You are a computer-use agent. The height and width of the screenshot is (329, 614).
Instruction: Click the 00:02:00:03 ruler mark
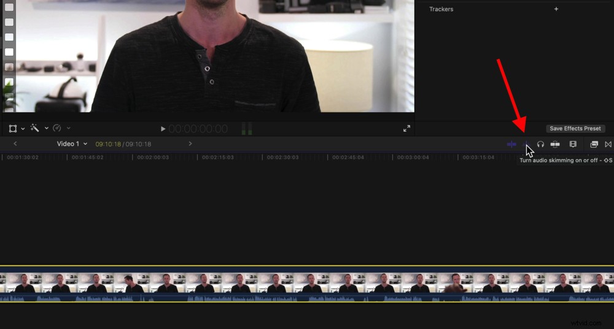pos(153,157)
